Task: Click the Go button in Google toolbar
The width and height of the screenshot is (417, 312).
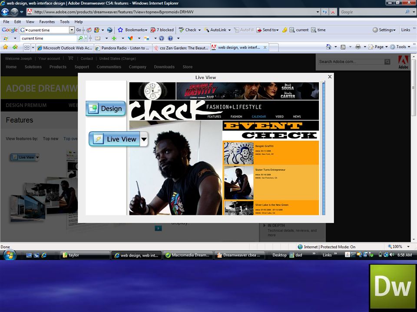Action: coord(79,30)
